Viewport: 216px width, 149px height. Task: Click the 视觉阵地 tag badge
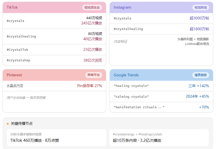(x=201, y=7)
